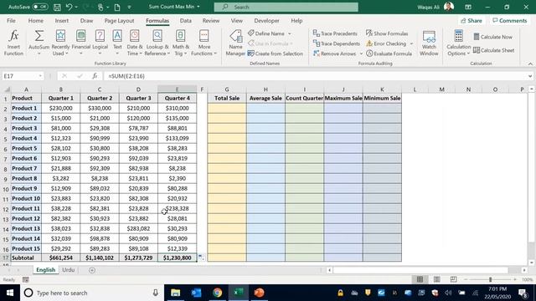The width and height of the screenshot is (536, 301).
Task: Open the Watch Window
Action: (429, 43)
